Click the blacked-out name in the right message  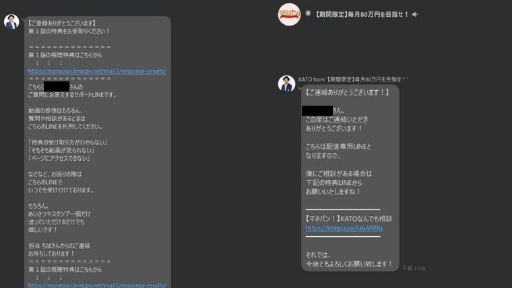point(317,110)
